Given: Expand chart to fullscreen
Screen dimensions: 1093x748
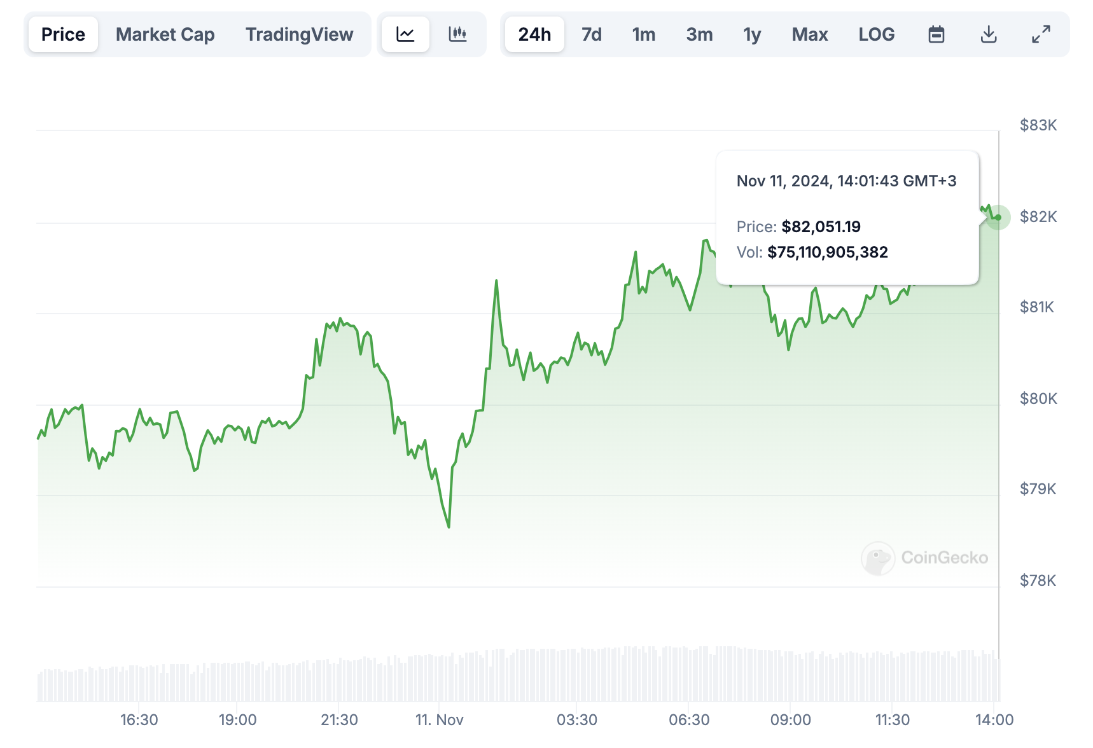Looking at the screenshot, I should 1040,34.
